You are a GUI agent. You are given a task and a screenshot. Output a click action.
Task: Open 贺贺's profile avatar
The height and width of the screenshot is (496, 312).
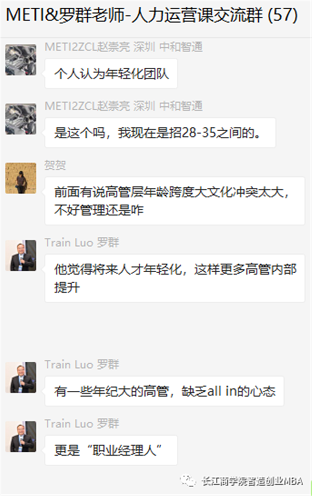coord(21,178)
